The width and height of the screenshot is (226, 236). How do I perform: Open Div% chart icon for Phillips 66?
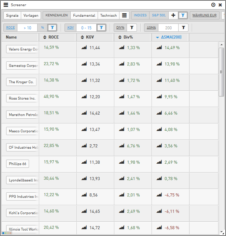click(x=122, y=162)
